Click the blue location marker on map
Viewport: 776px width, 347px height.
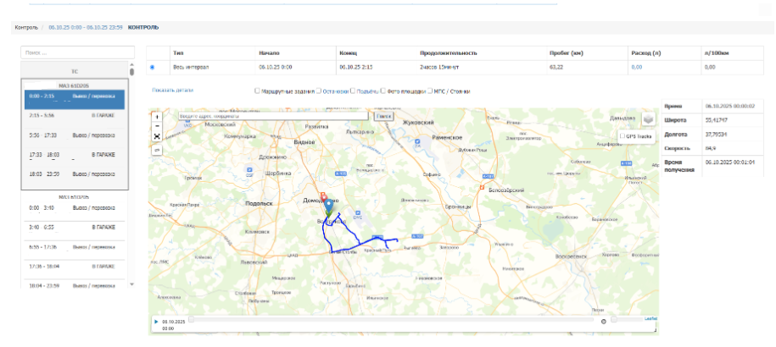328,208
